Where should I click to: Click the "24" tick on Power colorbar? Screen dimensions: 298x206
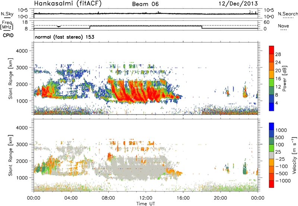(x=278, y=62)
